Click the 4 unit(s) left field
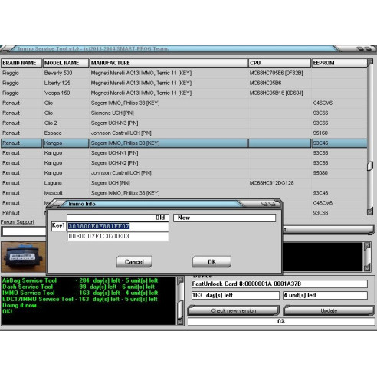The image size is (377, 377). tap(325, 295)
